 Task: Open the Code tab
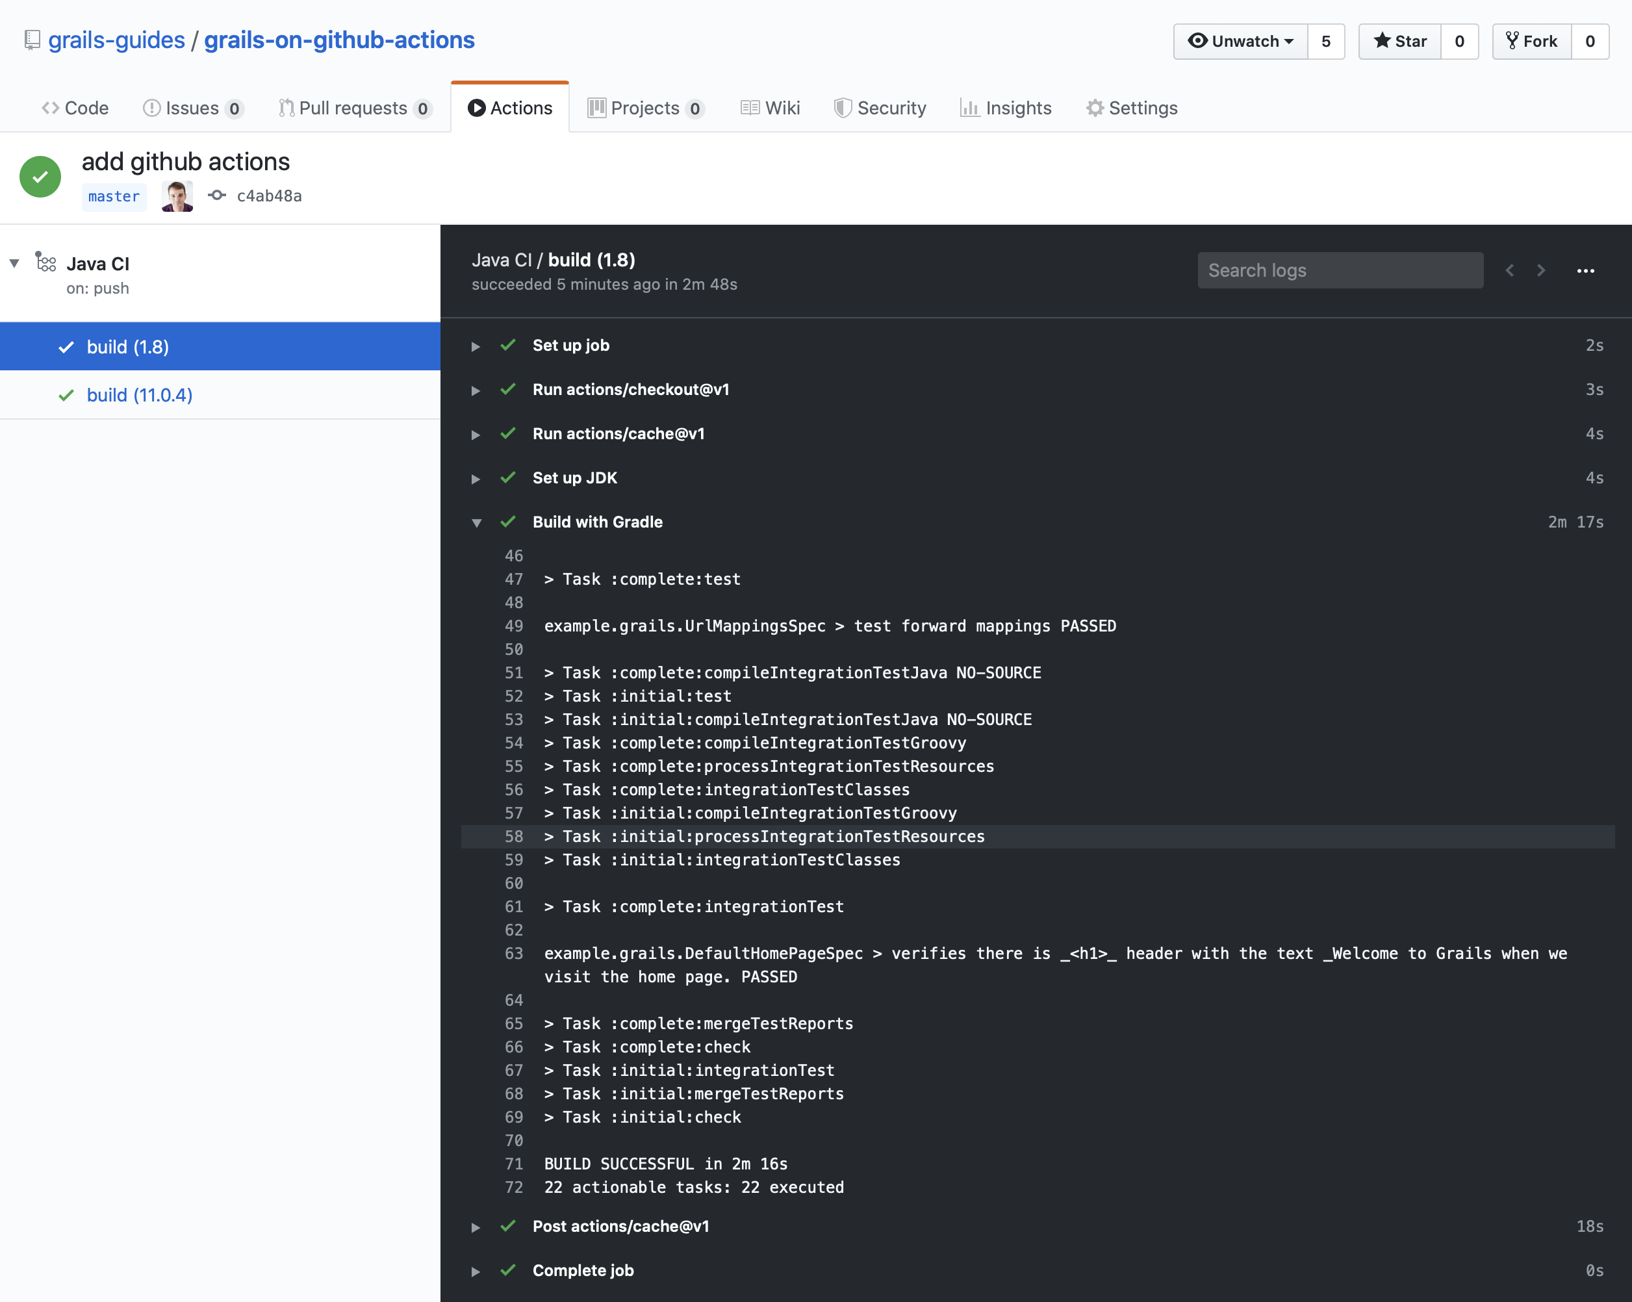click(75, 107)
